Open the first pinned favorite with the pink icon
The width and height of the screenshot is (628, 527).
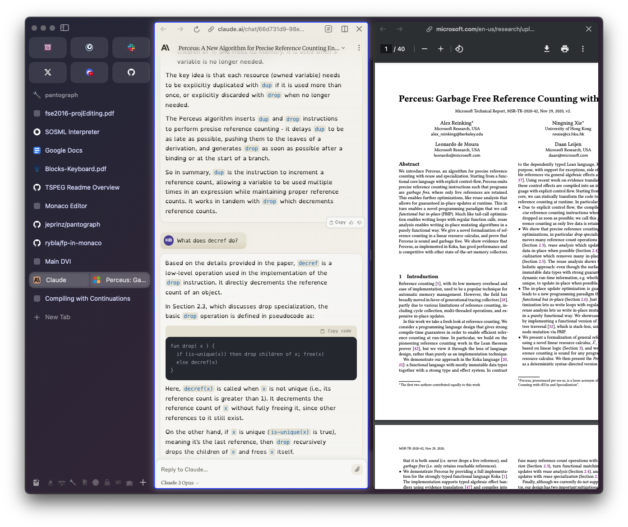[48, 47]
